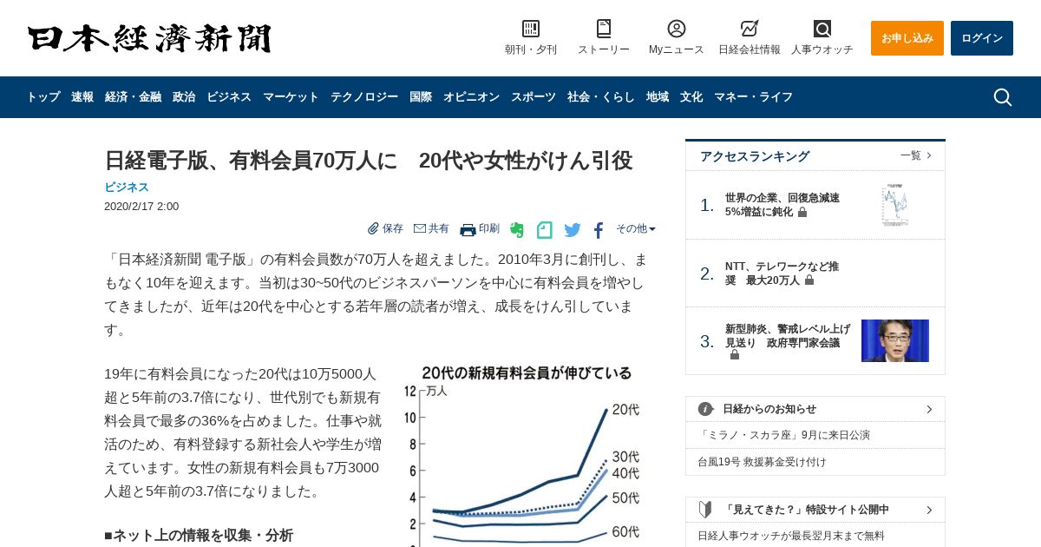Click the アクセスランキング heading
The image size is (1041, 547).
pos(755,156)
